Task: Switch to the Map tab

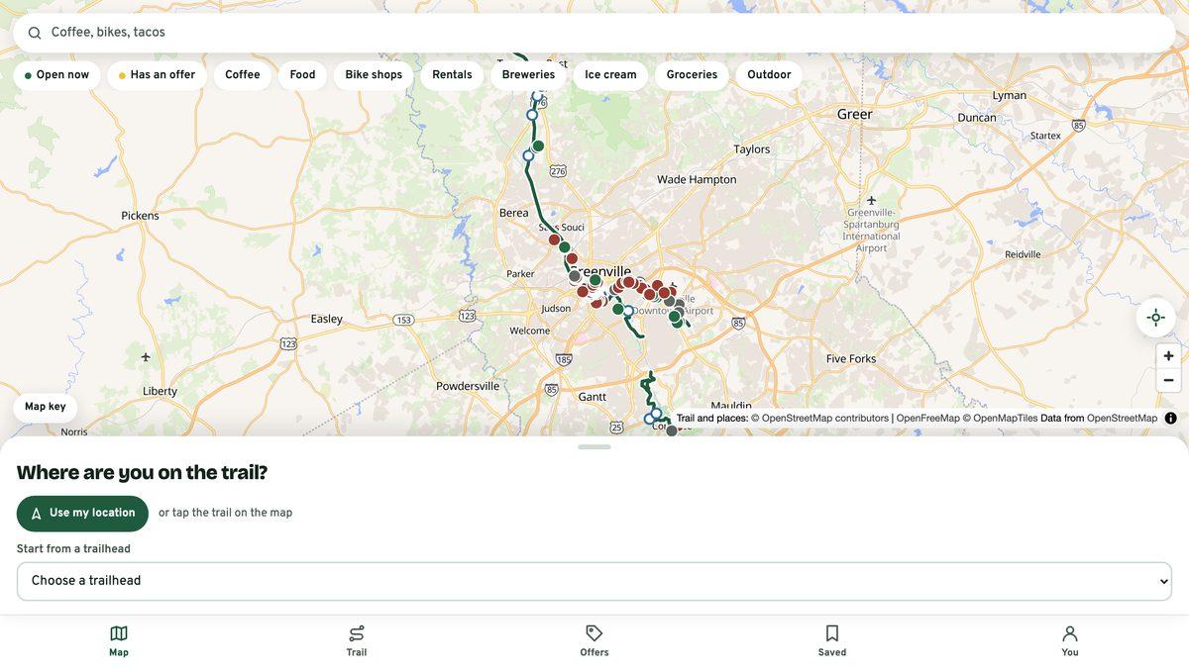Action: [x=119, y=641]
